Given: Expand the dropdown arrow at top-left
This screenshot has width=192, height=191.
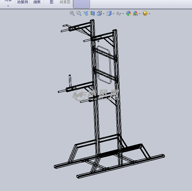Looking at the screenshot, I should [x=8, y=6].
